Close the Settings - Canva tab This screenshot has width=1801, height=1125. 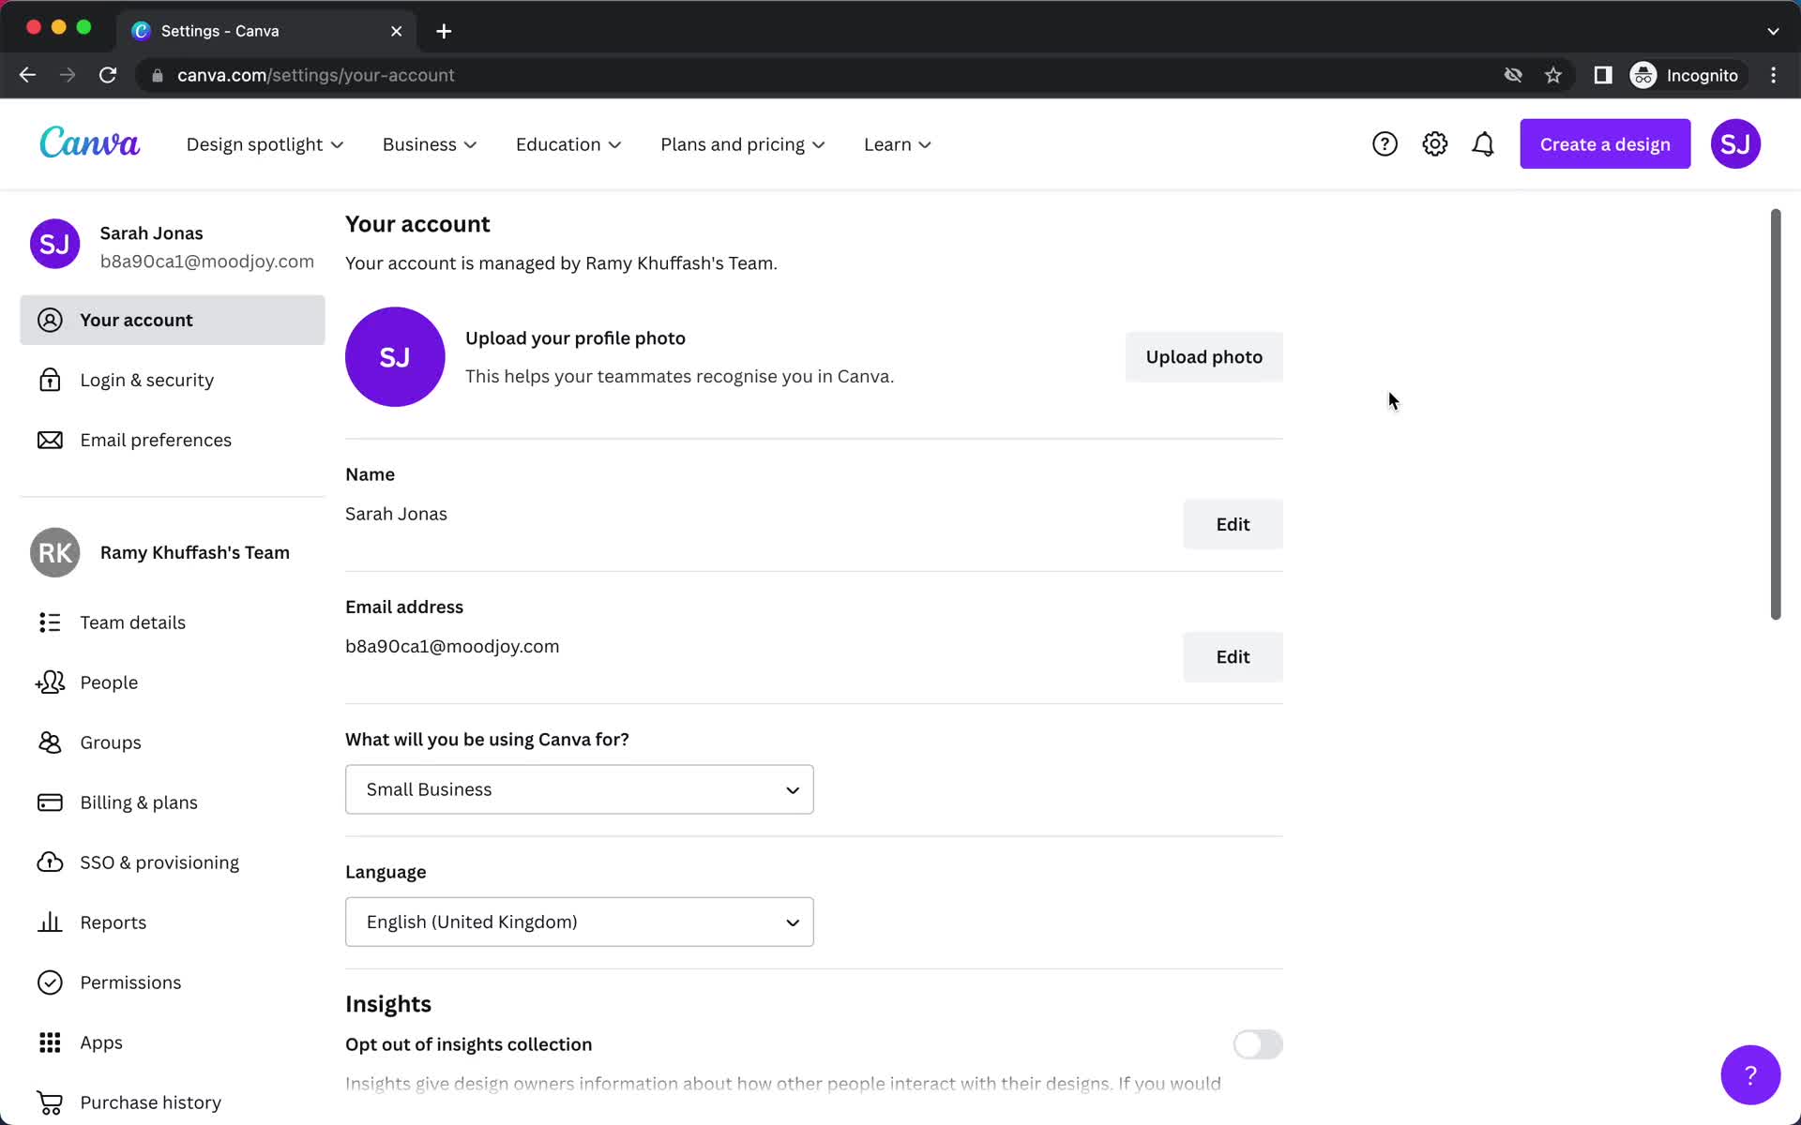point(396,31)
